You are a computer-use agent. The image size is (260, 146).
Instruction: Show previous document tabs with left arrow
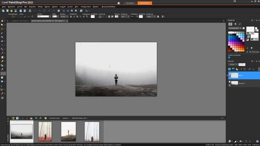click(x=8, y=21)
